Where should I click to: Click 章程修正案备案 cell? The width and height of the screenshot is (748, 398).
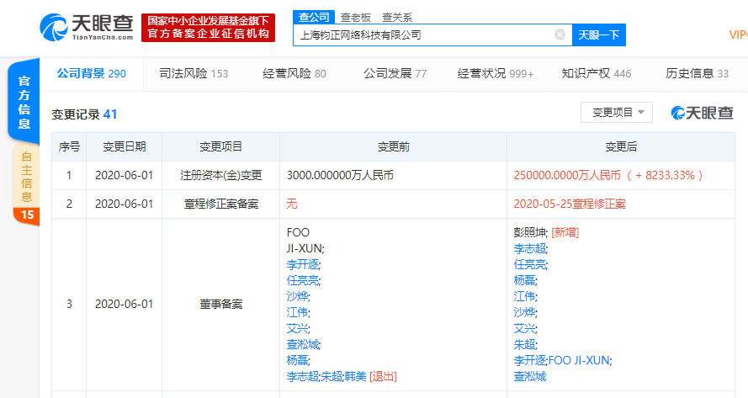pos(221,204)
